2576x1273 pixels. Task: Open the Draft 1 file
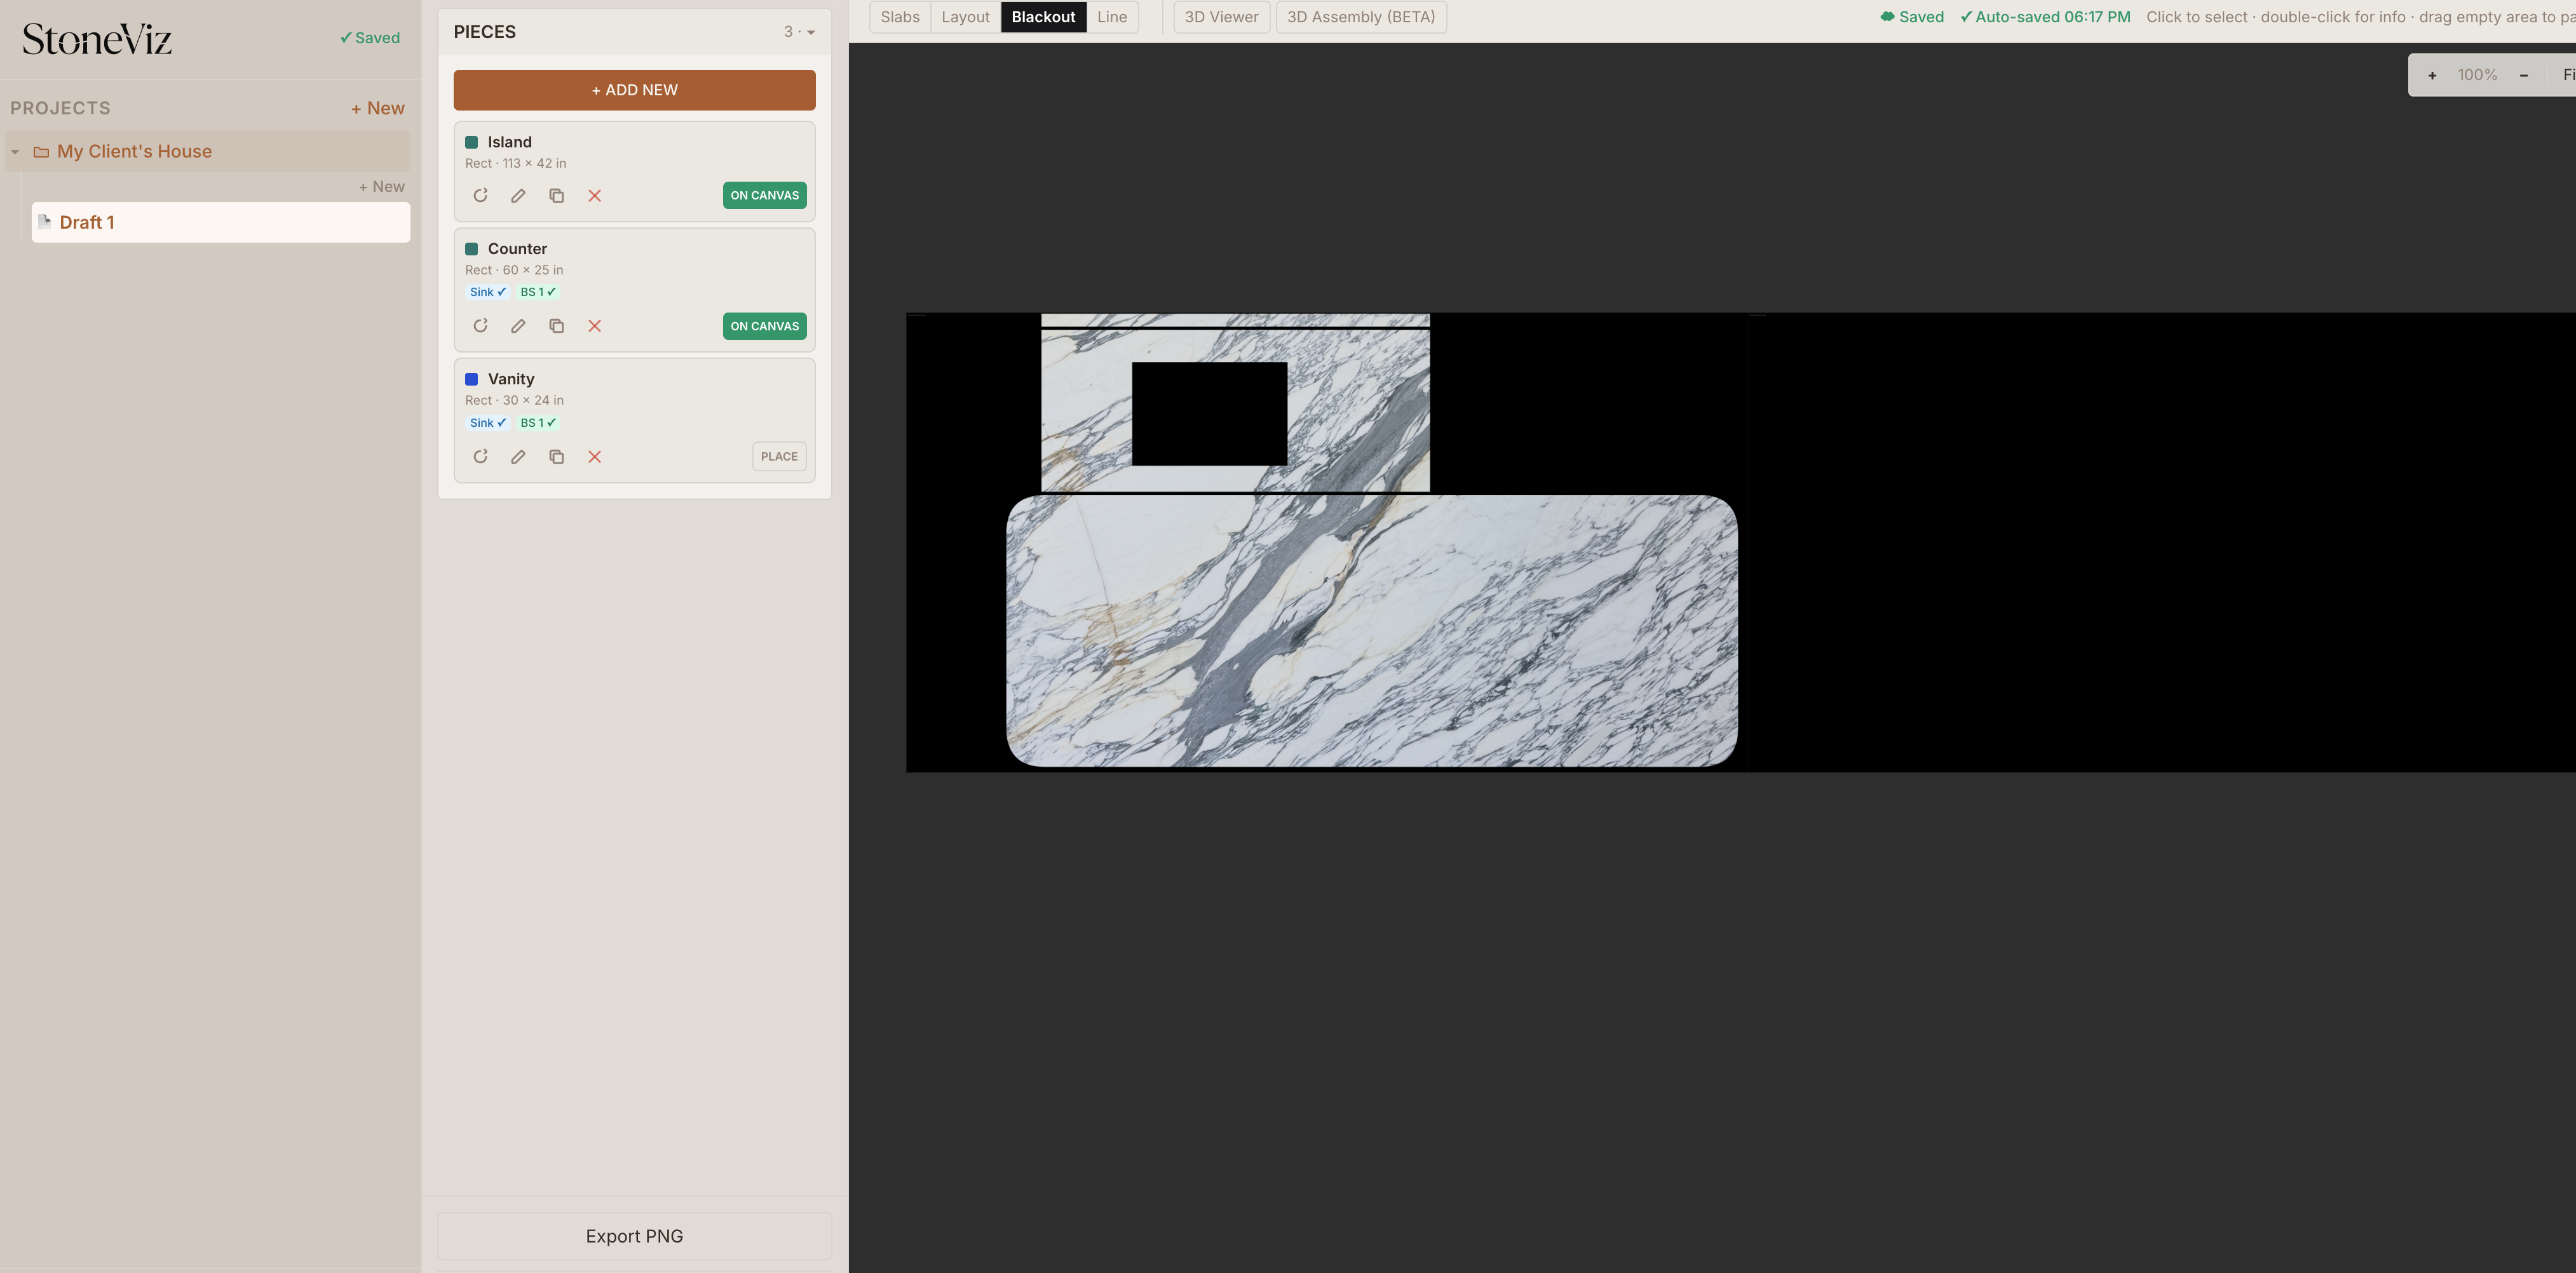coord(221,222)
